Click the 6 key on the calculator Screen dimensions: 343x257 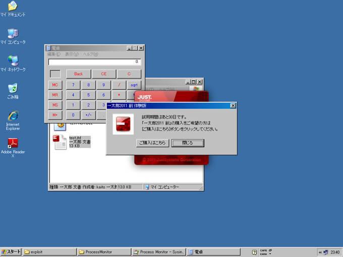[x=103, y=95]
